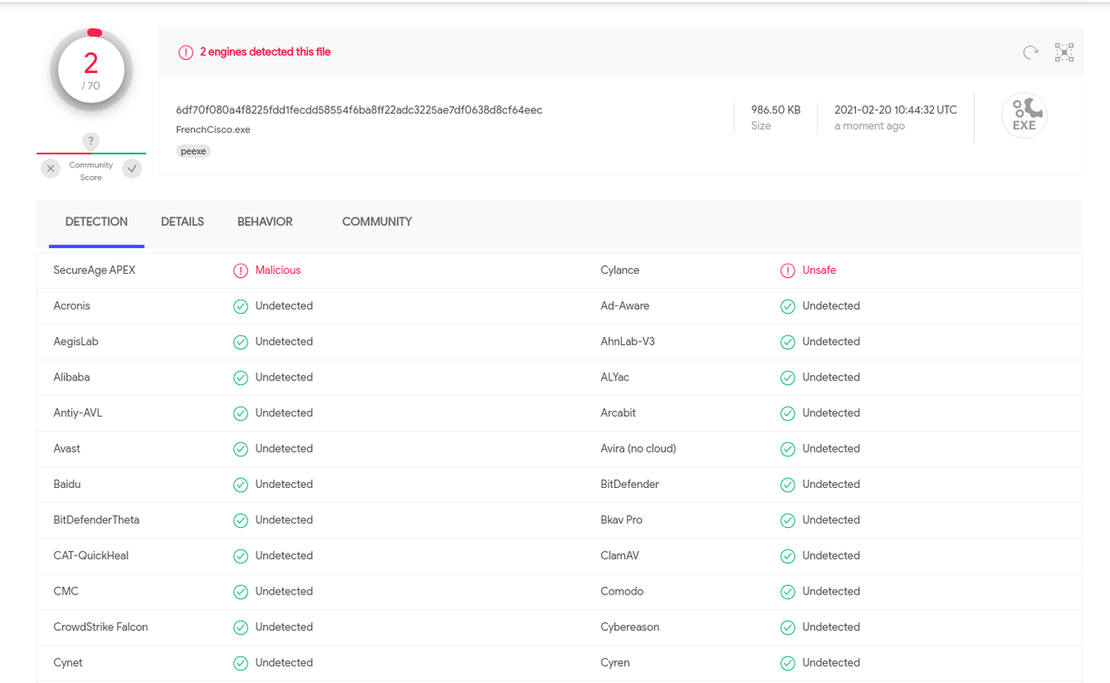Viewport: 1110px width, 683px height.
Task: Click the Cynet engine name
Action: pos(69,663)
